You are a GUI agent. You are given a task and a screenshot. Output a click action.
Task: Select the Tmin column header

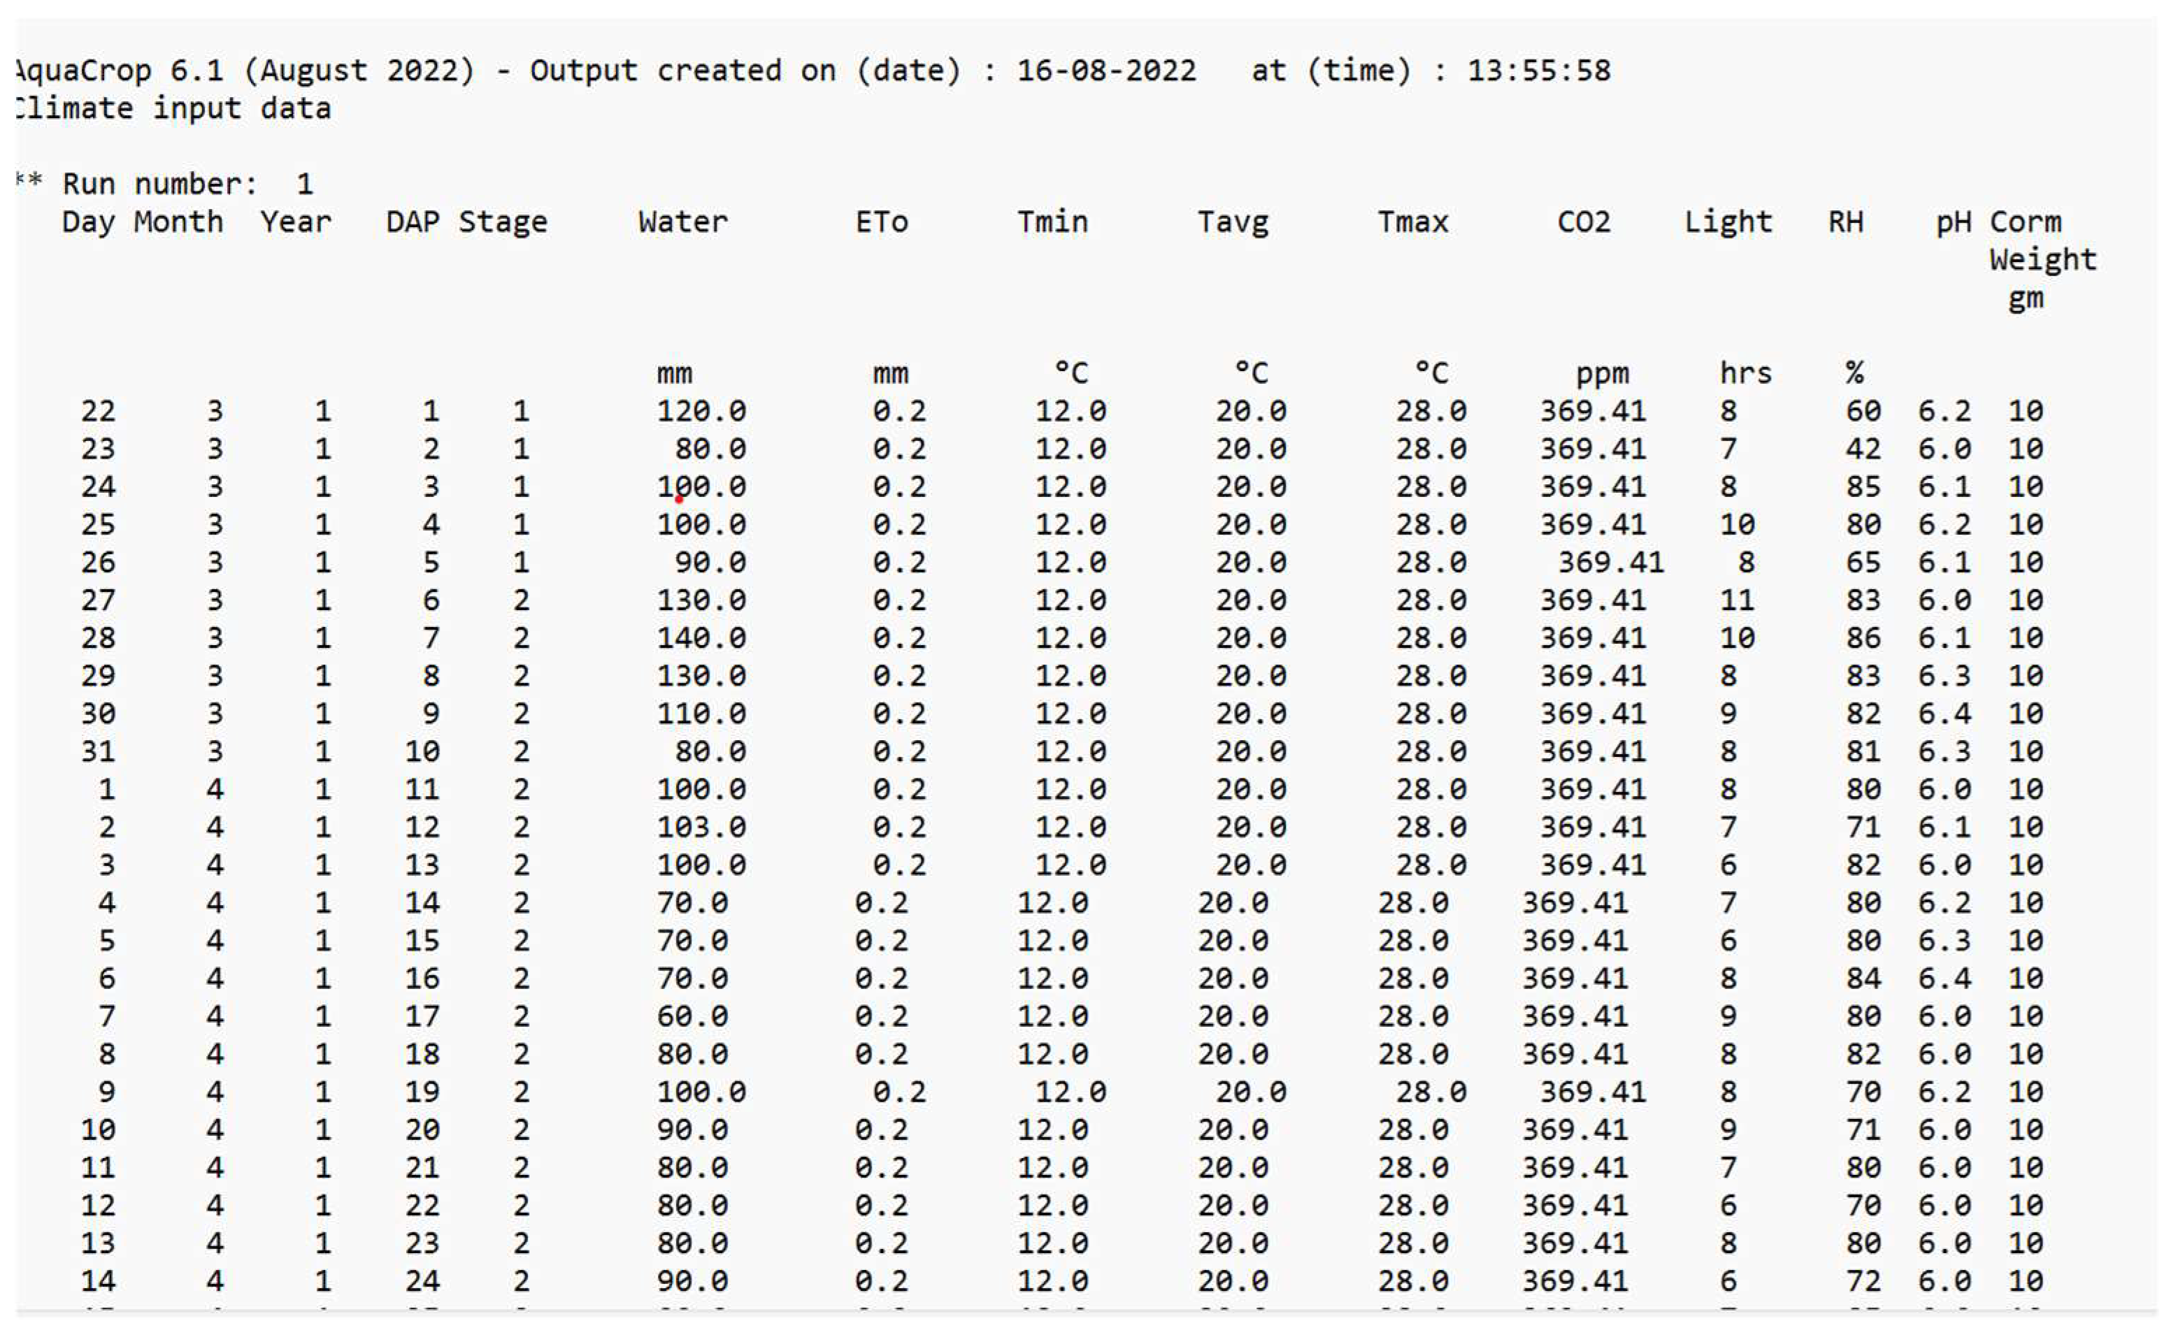1052,222
